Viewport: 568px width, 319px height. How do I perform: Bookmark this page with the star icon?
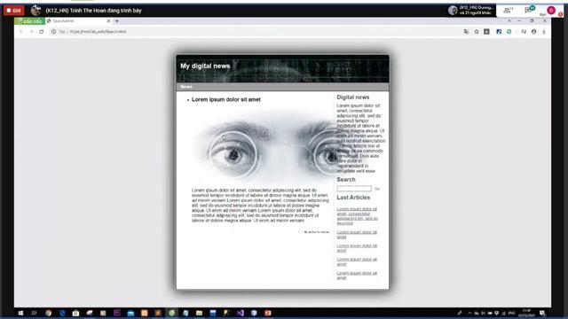click(477, 32)
